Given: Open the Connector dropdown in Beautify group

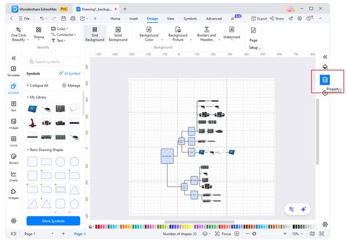Looking at the screenshot, I should [x=63, y=35].
